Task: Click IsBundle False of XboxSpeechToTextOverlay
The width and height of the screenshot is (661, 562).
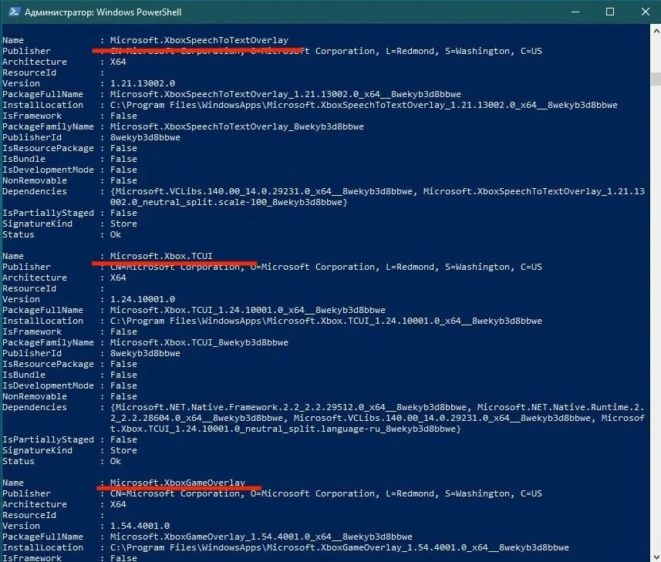Action: point(123,159)
